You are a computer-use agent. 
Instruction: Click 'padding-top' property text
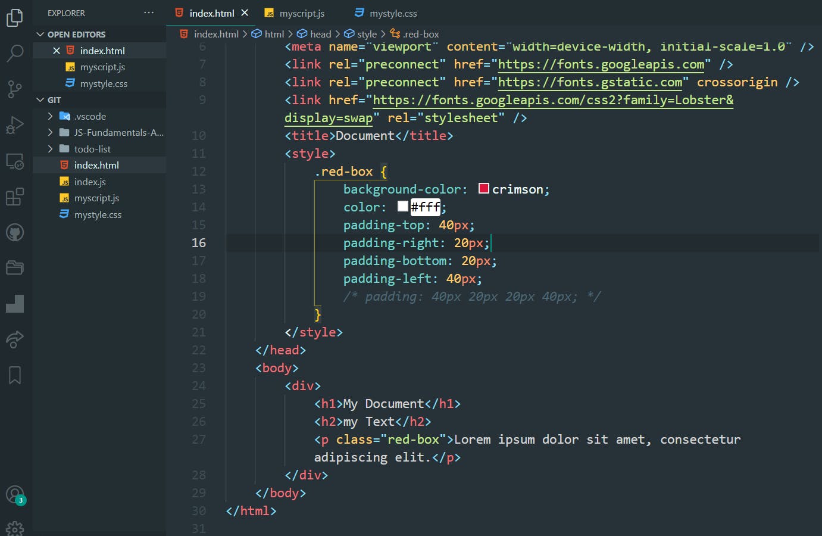point(384,225)
